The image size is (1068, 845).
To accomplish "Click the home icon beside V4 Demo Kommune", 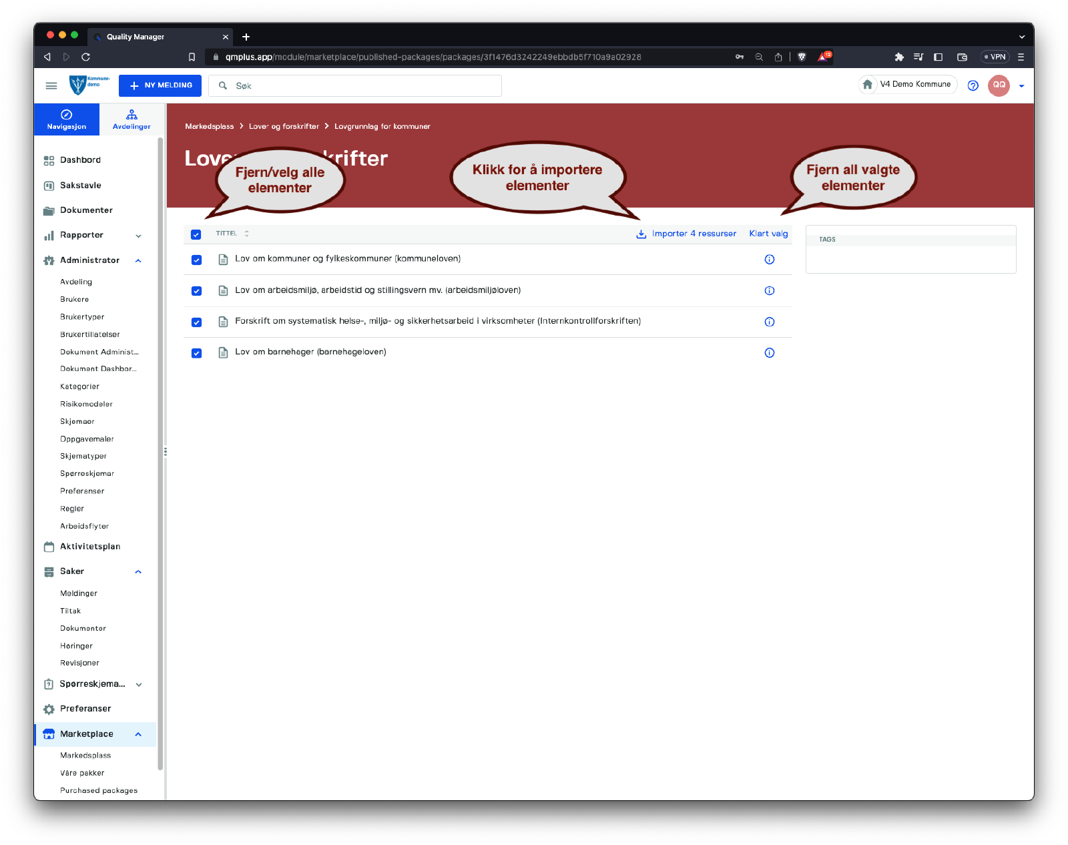I will coord(867,85).
